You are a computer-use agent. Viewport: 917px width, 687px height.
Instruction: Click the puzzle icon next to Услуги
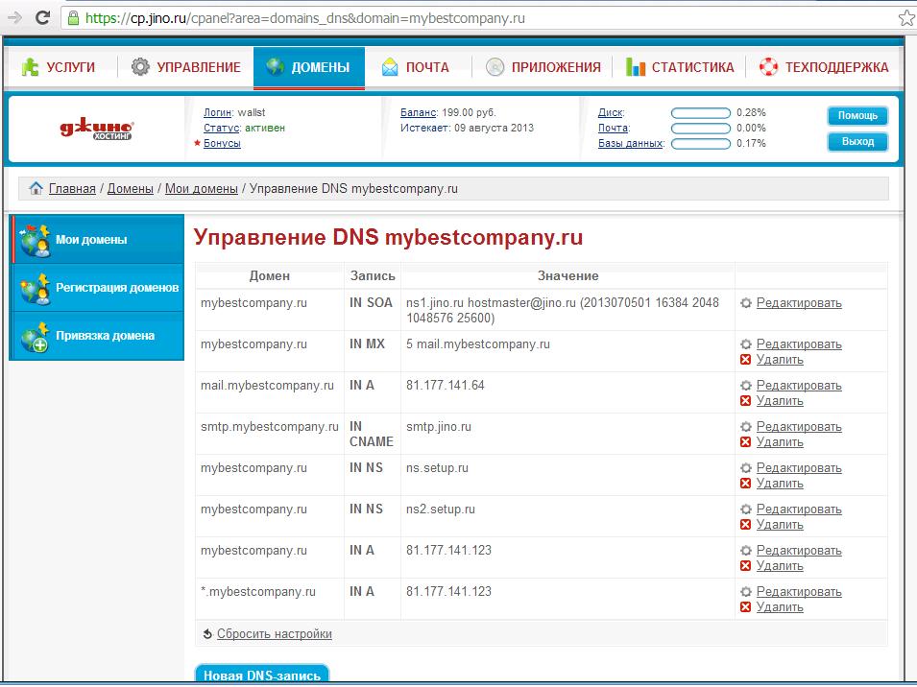coord(29,67)
